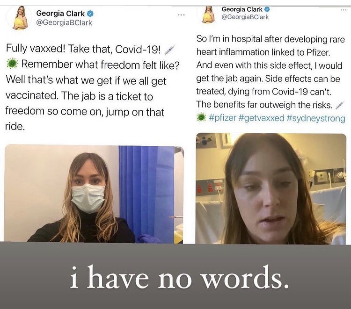Click green virus emoji before Remember

(x=12, y=64)
